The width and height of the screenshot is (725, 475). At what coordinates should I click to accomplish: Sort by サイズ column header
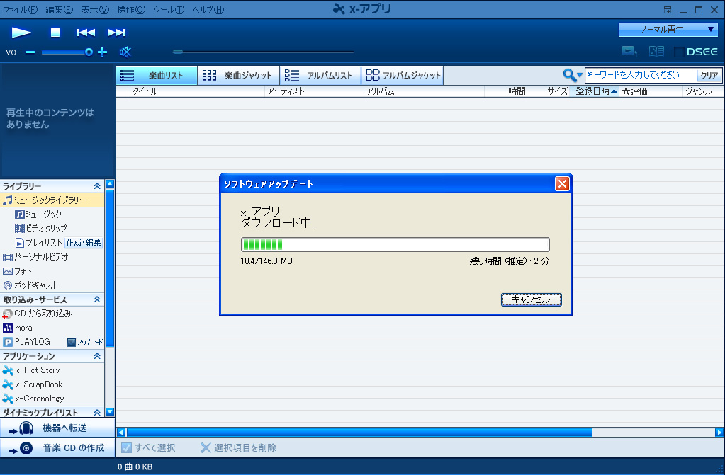549,91
